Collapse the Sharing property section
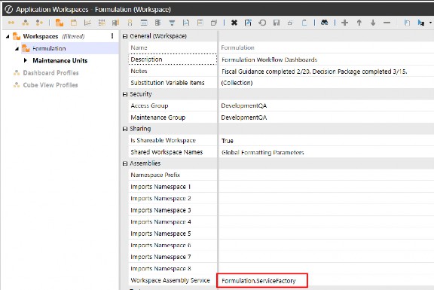The image size is (434, 290). click(125, 129)
